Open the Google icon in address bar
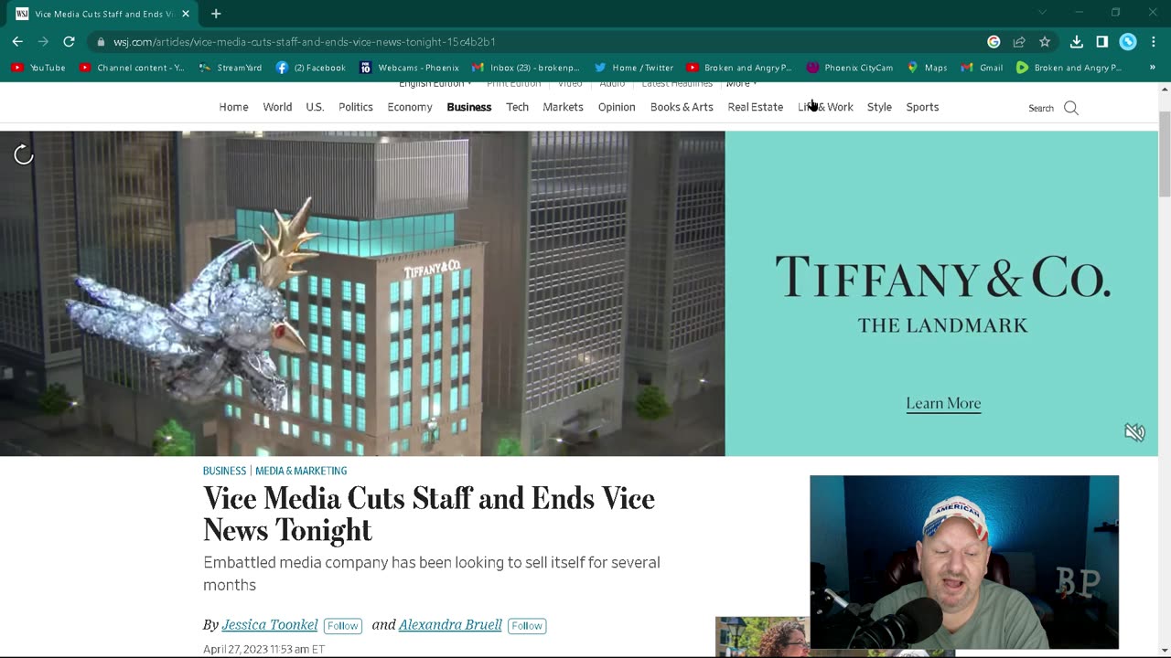The height and width of the screenshot is (658, 1171). tap(994, 42)
